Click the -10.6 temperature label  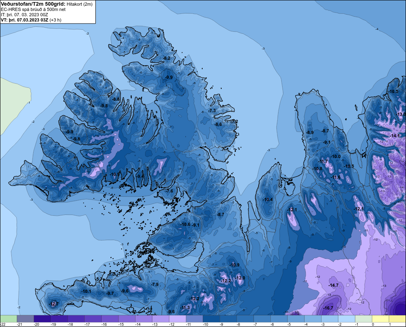[x=186, y=224]
